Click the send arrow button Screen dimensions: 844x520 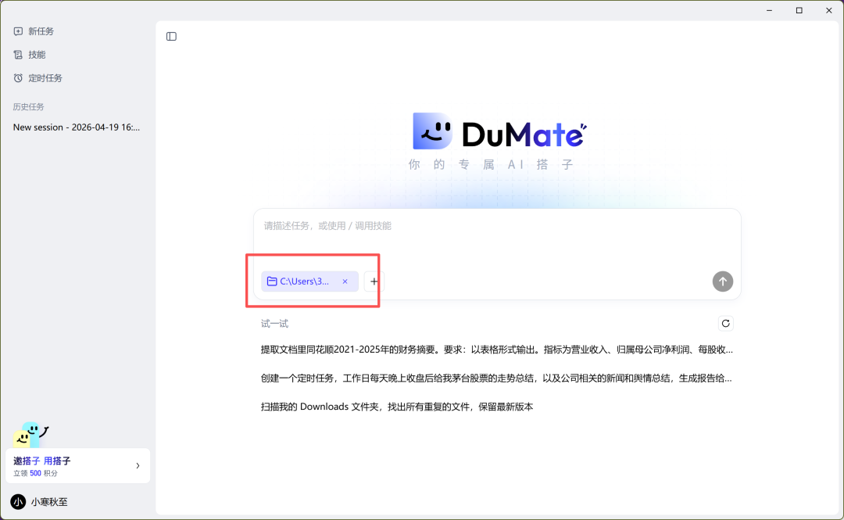[722, 282]
